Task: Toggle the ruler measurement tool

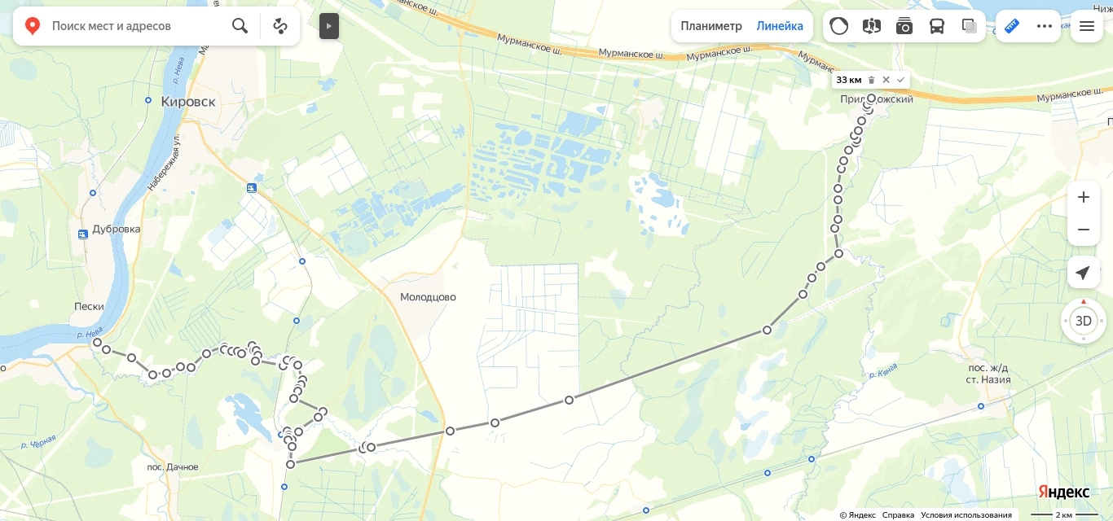Action: [x=1012, y=26]
